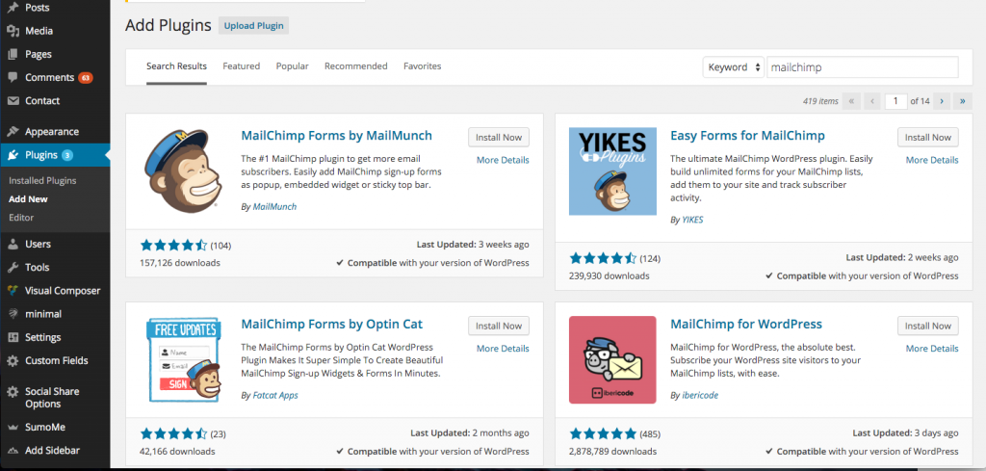Open Installed Plugins submenu item
The image size is (986, 471).
pos(42,180)
